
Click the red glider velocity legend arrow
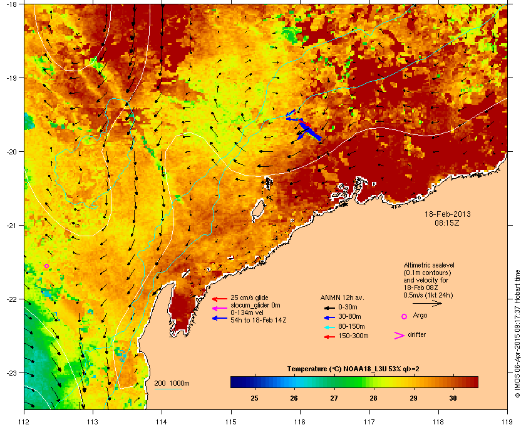point(220,299)
